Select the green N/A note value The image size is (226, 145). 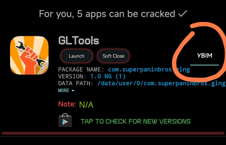click(x=86, y=105)
